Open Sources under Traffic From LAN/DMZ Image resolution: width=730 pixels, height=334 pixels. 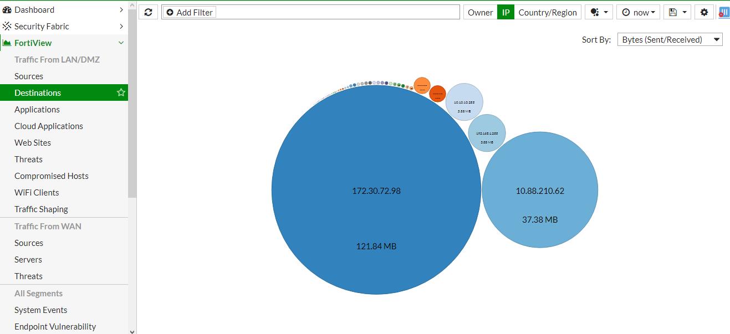coord(29,76)
